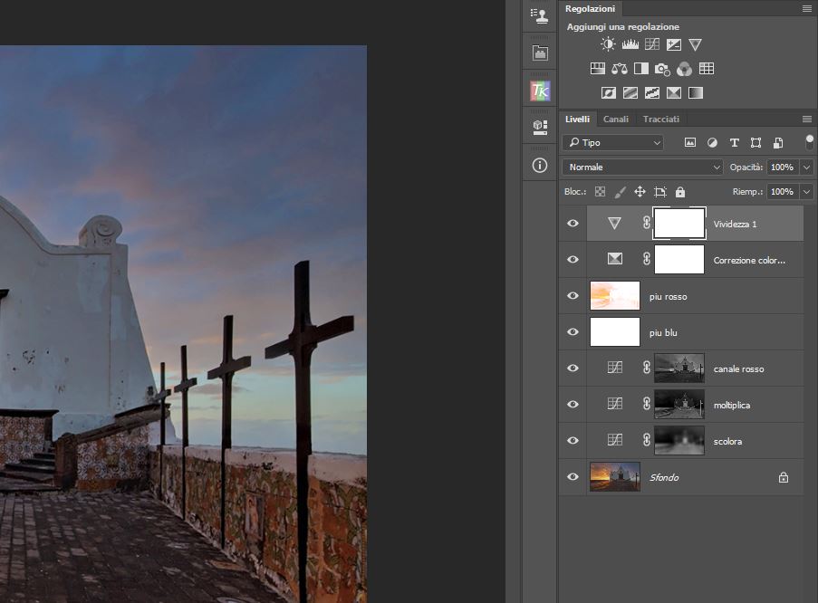Open the Livelli panel options menu
Image resolution: width=818 pixels, height=603 pixels.
click(806, 120)
